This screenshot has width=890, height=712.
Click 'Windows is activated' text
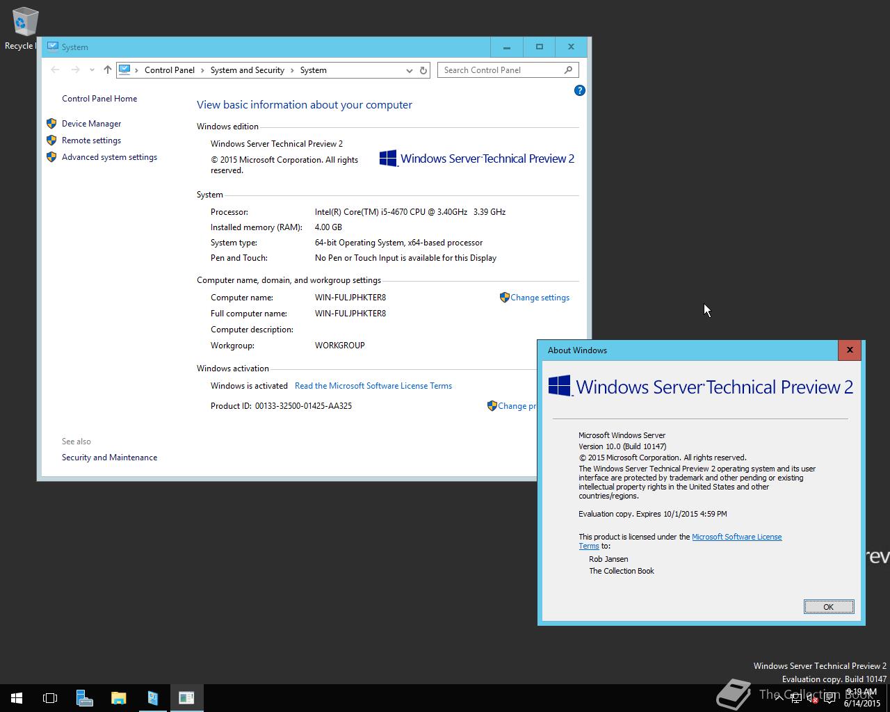(249, 386)
